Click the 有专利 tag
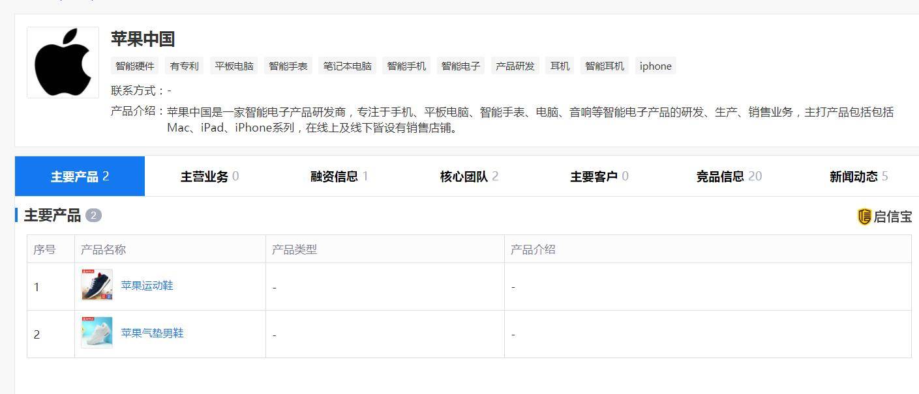The height and width of the screenshot is (394, 919). [184, 66]
